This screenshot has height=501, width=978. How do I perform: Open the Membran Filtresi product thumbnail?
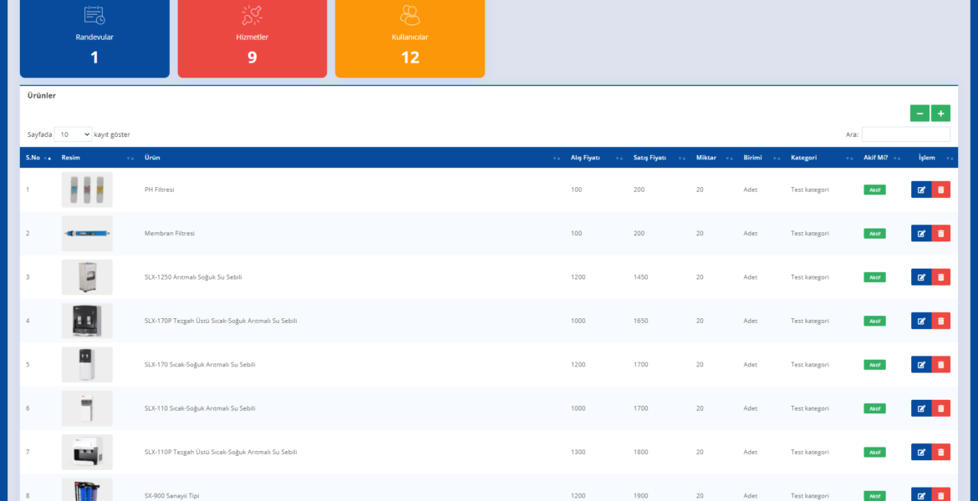87,234
